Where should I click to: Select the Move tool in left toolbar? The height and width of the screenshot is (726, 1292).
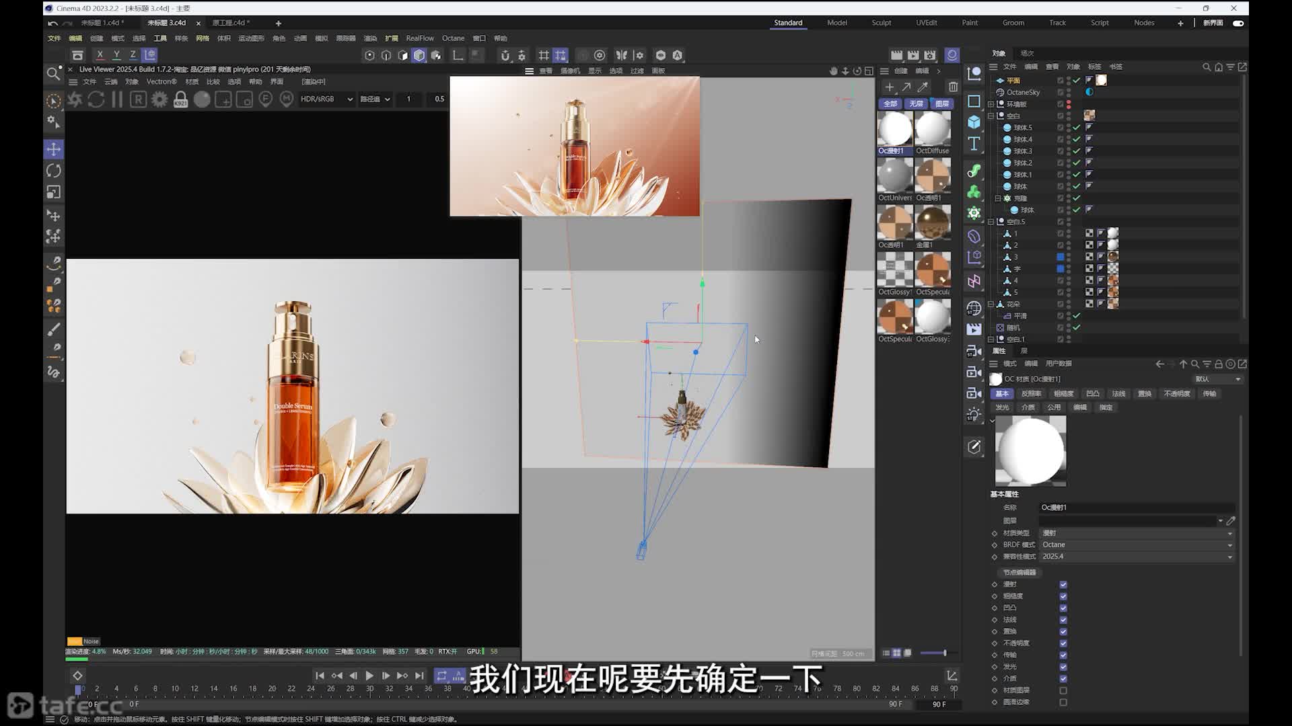[54, 149]
